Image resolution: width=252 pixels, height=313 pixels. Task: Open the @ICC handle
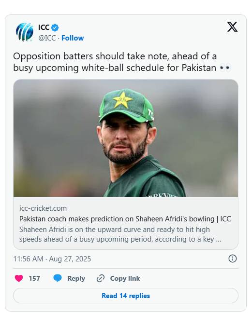coord(47,38)
